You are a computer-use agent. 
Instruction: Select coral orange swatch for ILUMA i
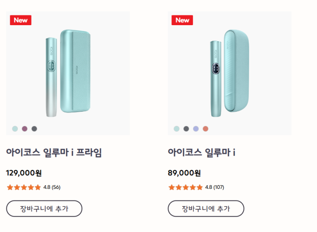tap(206, 129)
